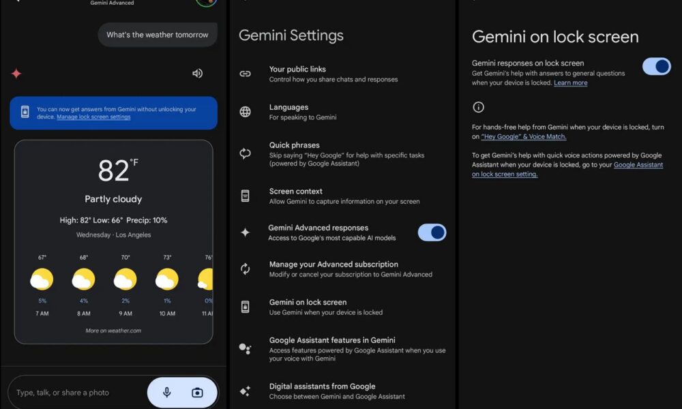Tap Wednesday · Los Angeles text
The width and height of the screenshot is (682, 409).
point(113,234)
